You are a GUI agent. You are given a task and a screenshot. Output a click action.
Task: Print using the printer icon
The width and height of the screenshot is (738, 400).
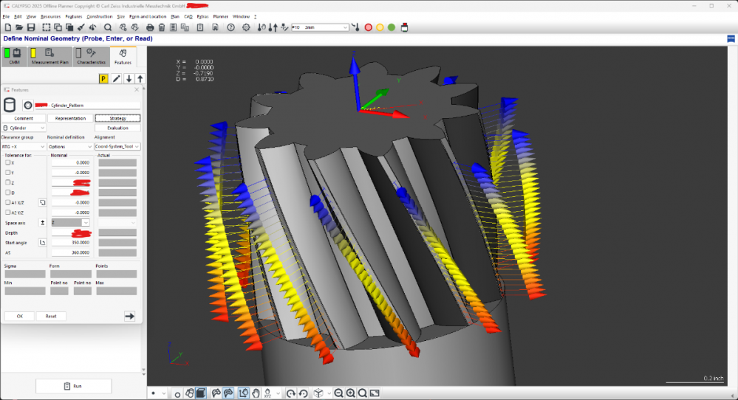[x=150, y=28]
